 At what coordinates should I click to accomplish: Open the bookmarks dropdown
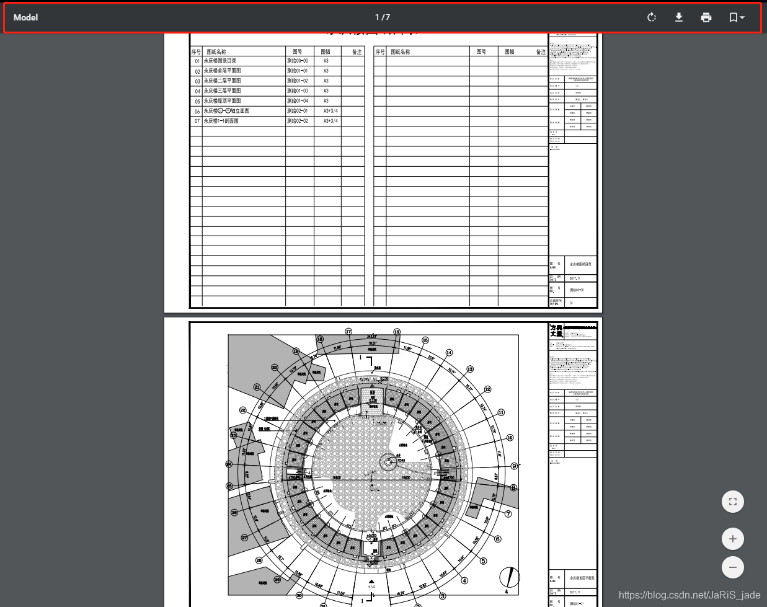pyautogui.click(x=737, y=17)
